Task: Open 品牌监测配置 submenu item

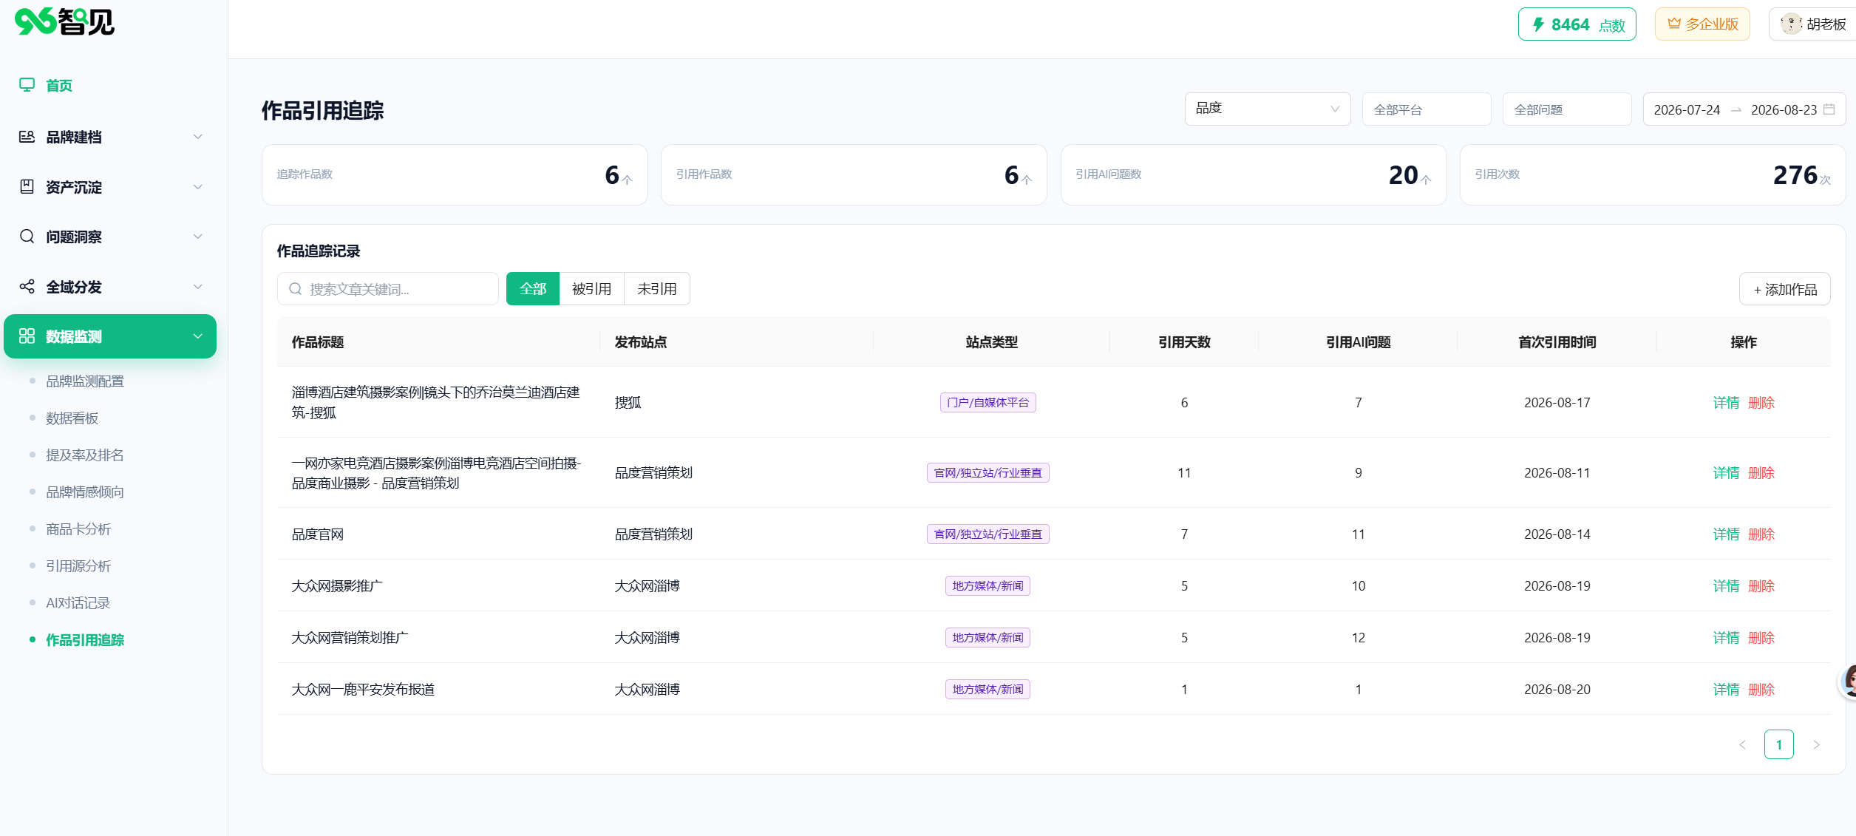Action: pyautogui.click(x=85, y=381)
